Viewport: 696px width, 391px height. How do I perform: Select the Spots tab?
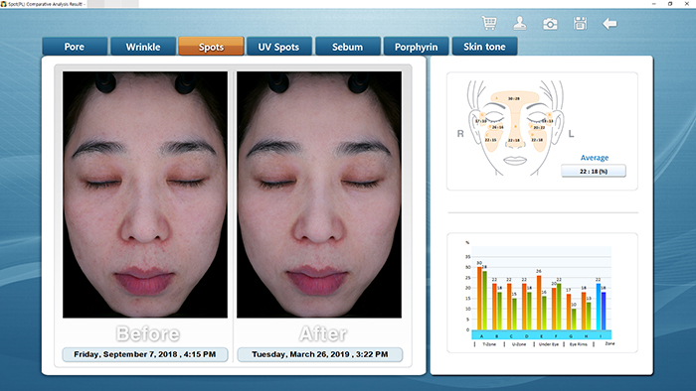click(x=211, y=47)
